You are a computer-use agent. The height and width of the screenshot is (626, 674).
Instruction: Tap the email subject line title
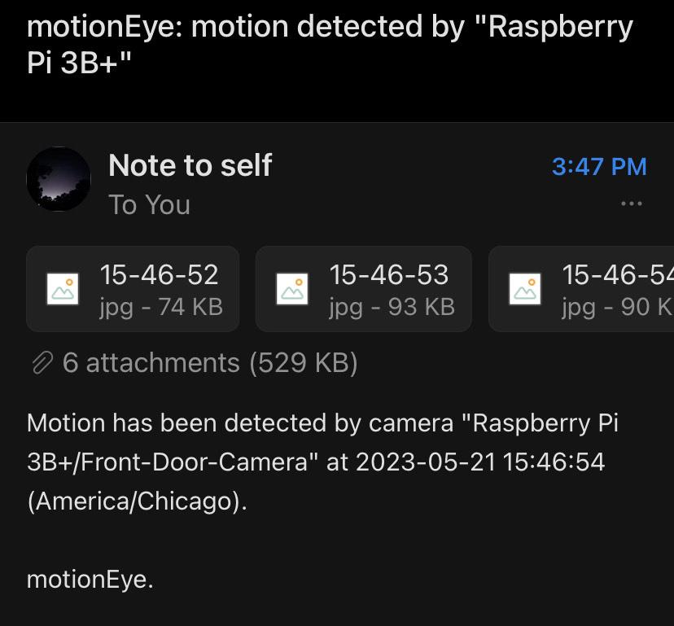(330, 45)
